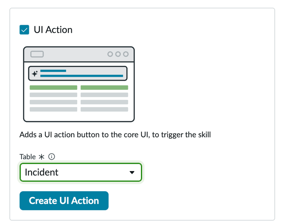Click the UI Action checkbox label

click(53, 30)
